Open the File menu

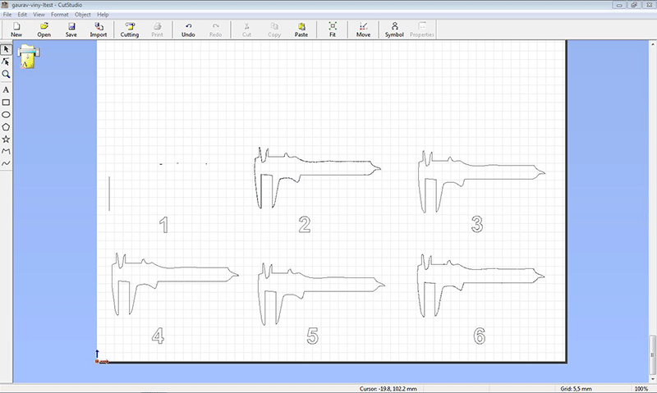click(7, 14)
